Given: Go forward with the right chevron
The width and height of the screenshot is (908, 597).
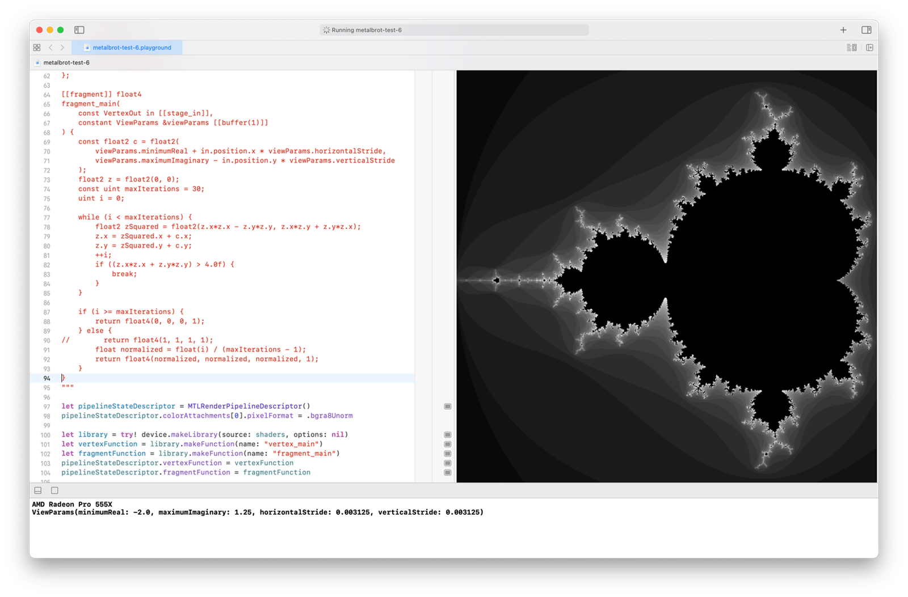Looking at the screenshot, I should [x=62, y=48].
